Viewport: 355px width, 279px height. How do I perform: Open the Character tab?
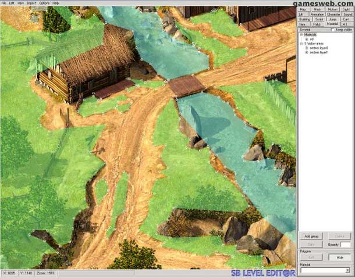click(x=333, y=14)
